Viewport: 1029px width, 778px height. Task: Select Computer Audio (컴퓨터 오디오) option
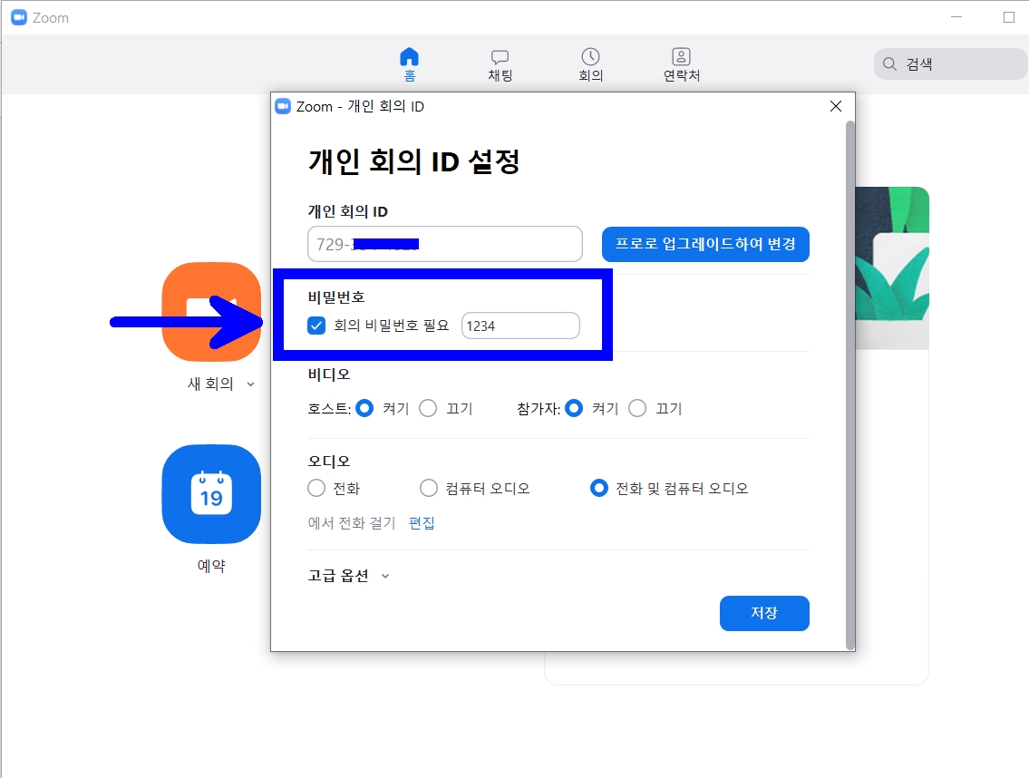tap(429, 488)
